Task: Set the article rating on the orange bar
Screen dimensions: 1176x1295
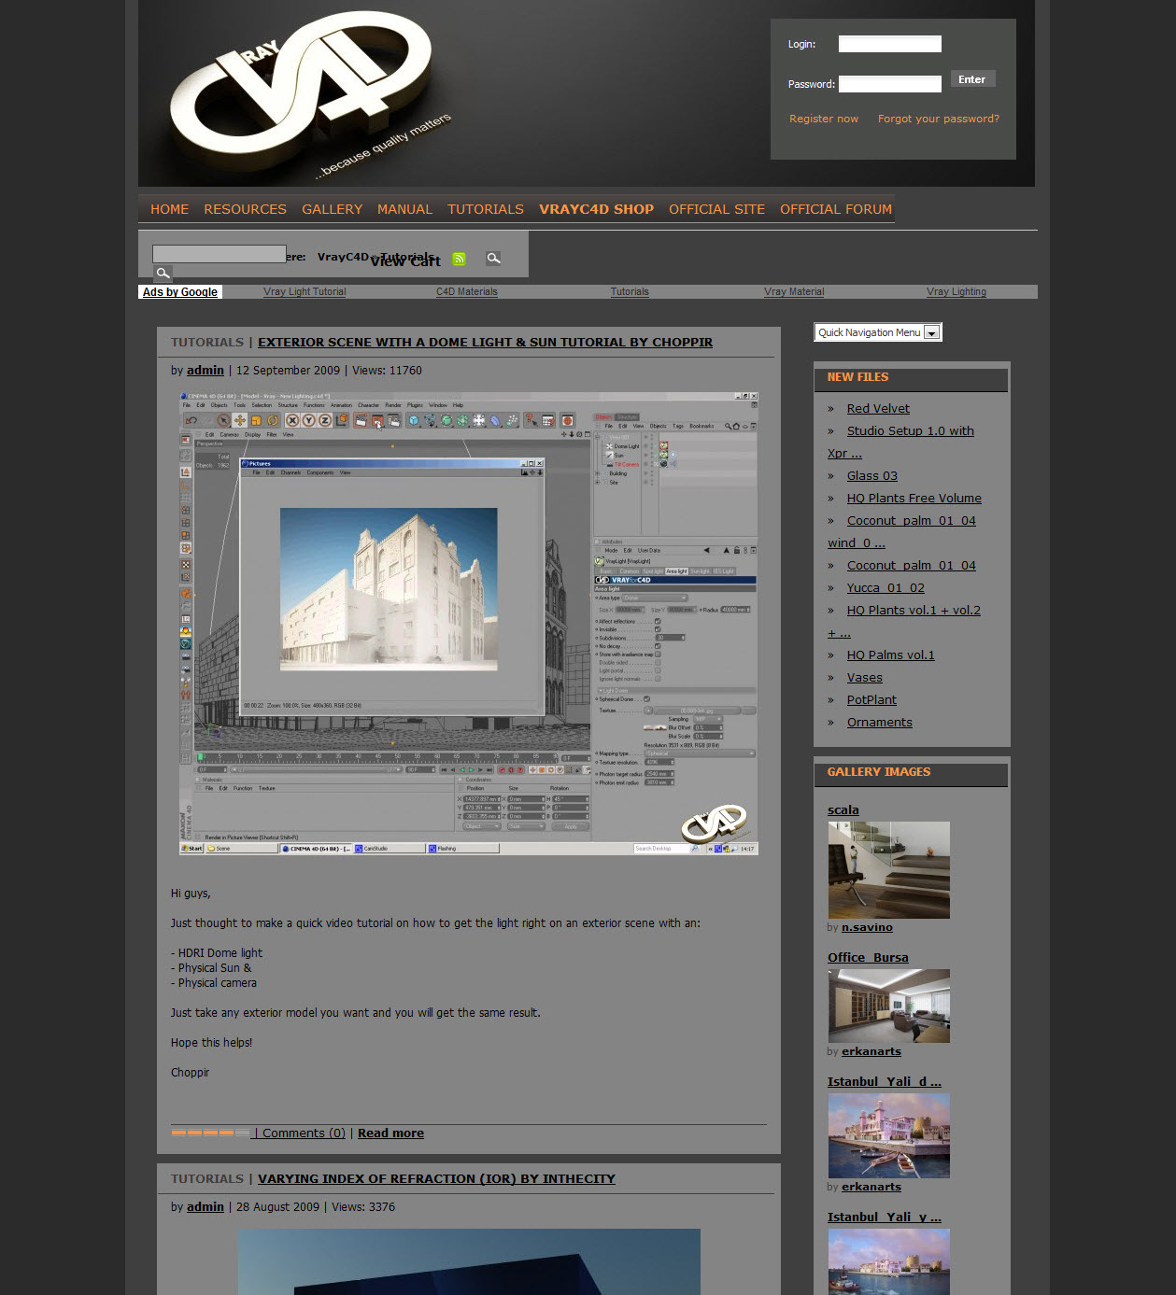Action: [210, 1133]
